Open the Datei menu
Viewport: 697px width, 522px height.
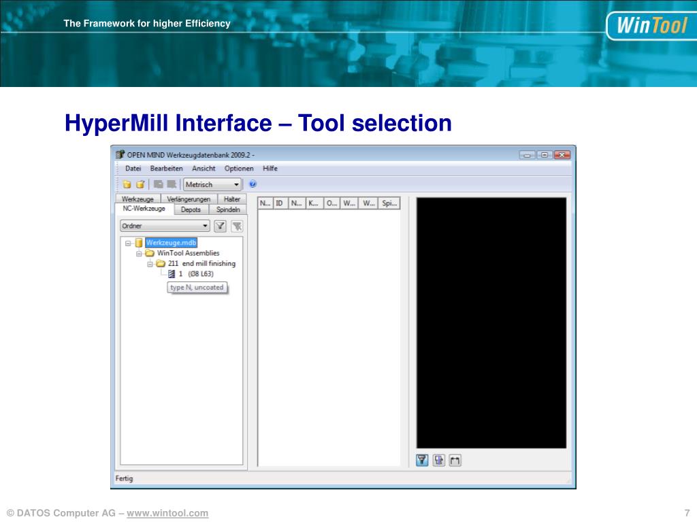click(133, 169)
